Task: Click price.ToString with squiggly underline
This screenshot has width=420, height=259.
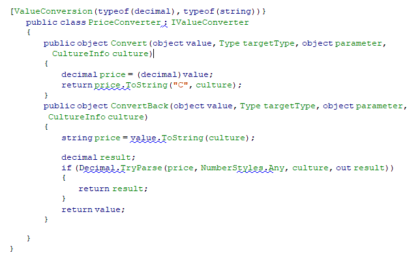Action: 131,85
